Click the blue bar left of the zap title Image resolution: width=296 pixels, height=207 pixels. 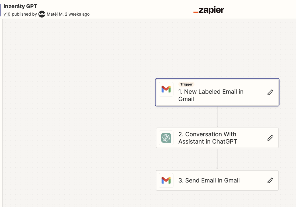coord(1,10)
